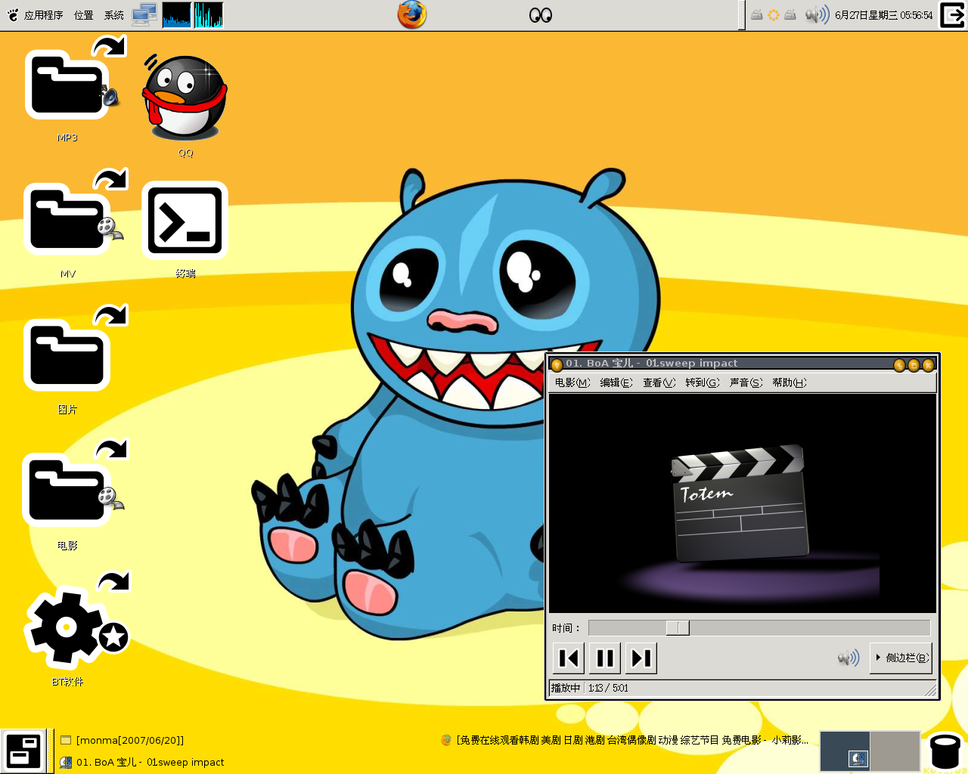Click the orange dotted ring tray icon

point(774,14)
